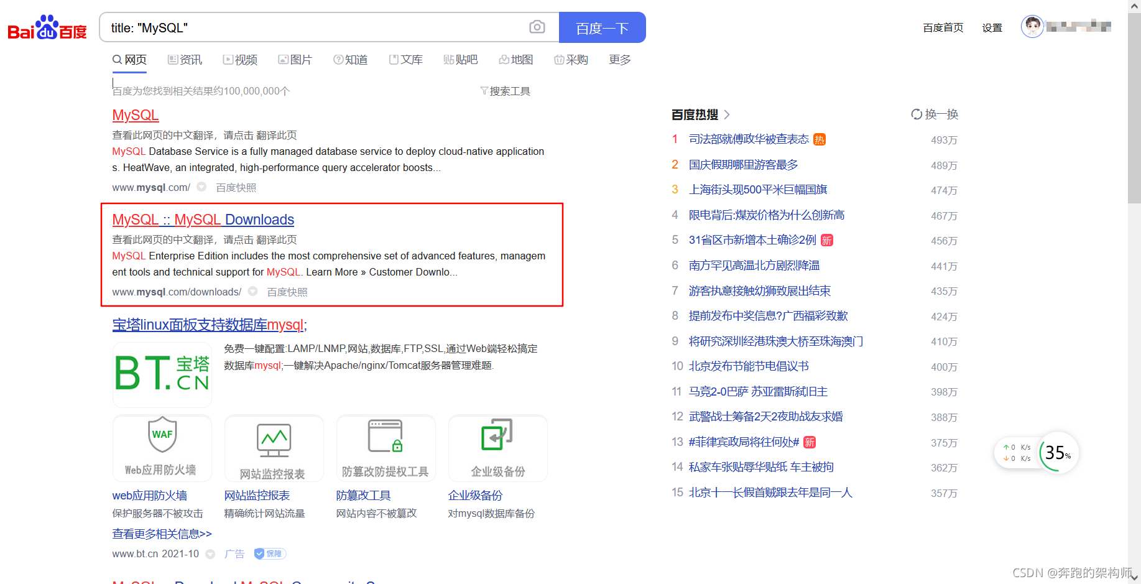
Task: Open hot search 私家车张贴辱华贴纸 车主被拘
Action: pyautogui.click(x=761, y=467)
